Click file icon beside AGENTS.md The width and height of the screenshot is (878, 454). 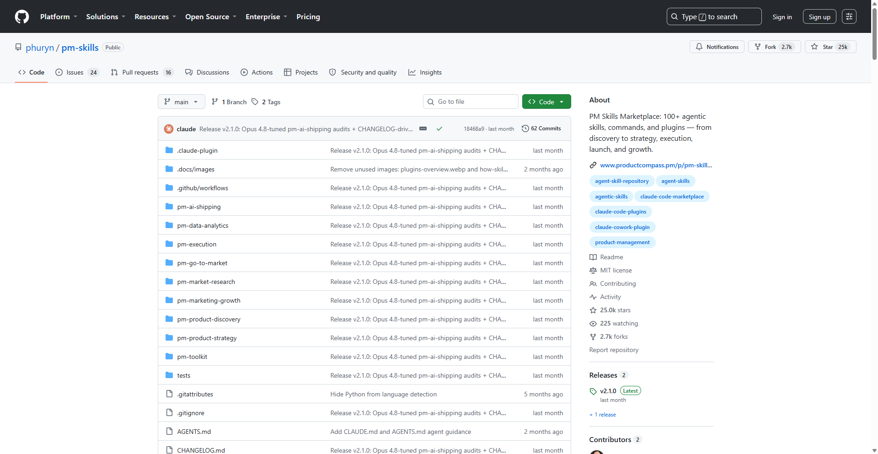pyautogui.click(x=169, y=432)
